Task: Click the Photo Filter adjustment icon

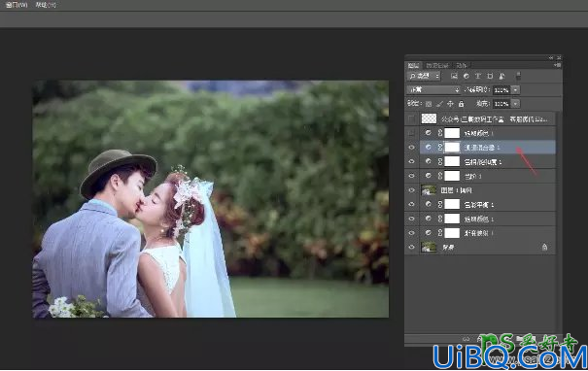Action: tap(429, 233)
